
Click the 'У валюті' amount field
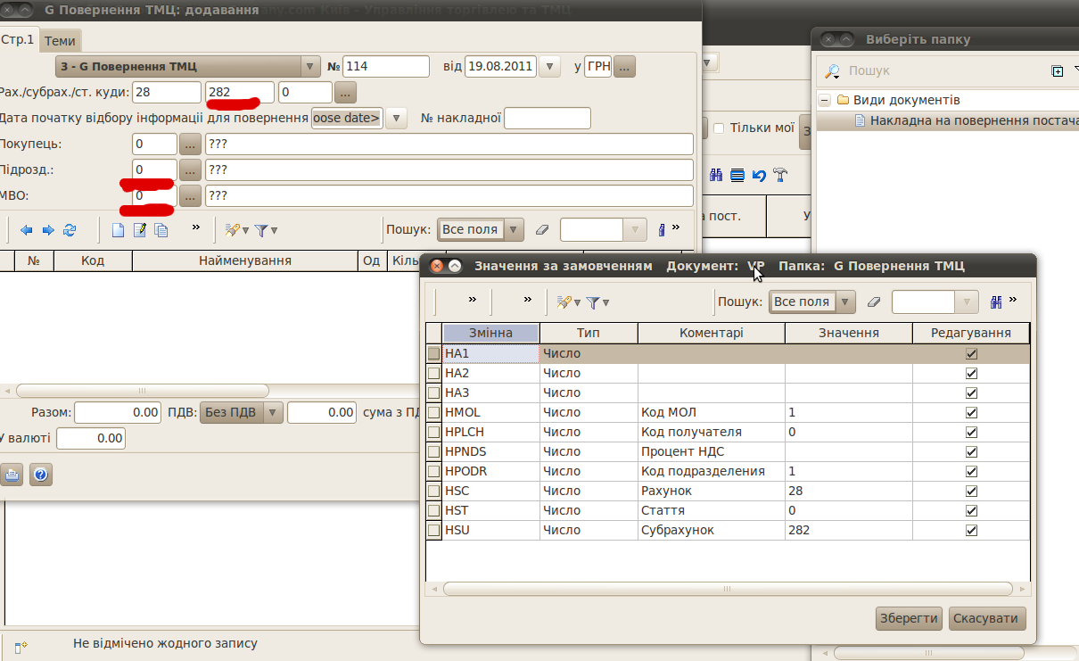(x=91, y=439)
